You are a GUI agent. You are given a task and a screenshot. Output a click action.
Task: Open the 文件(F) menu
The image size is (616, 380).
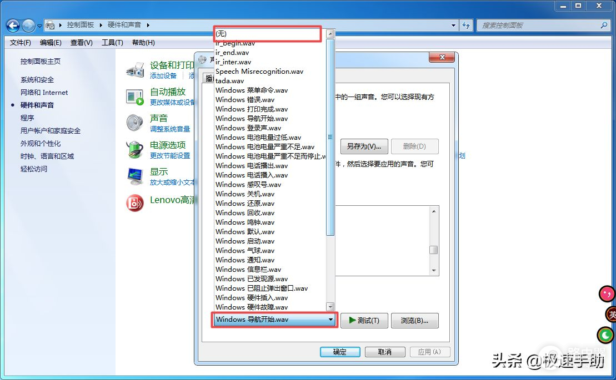point(21,42)
